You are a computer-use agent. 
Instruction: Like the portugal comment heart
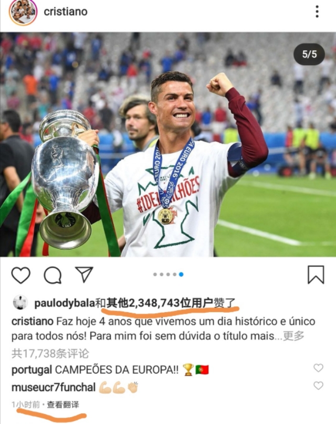[318, 368]
